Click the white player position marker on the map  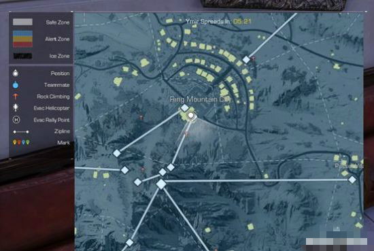point(190,116)
